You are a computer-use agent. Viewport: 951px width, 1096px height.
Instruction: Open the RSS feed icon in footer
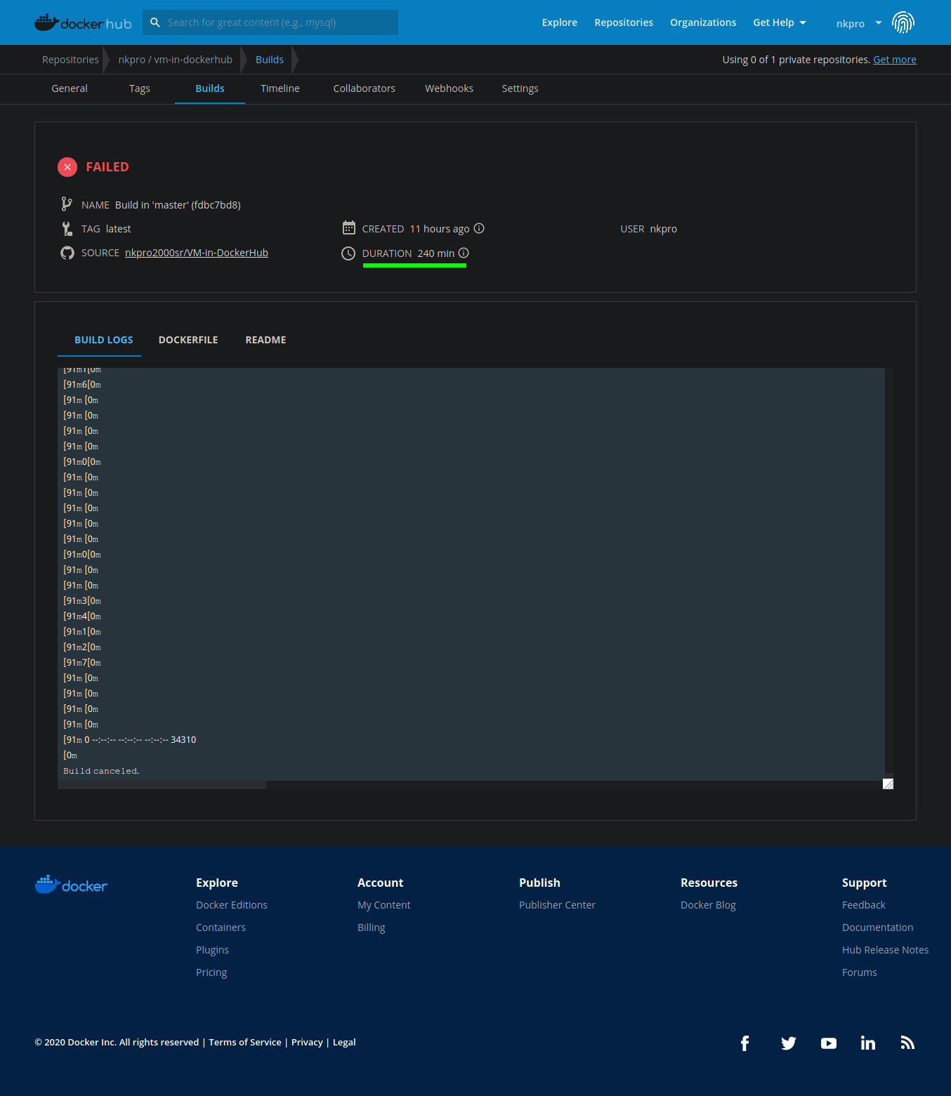click(907, 1043)
